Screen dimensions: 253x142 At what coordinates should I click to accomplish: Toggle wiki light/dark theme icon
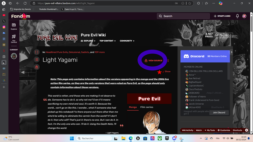pos(227,35)
